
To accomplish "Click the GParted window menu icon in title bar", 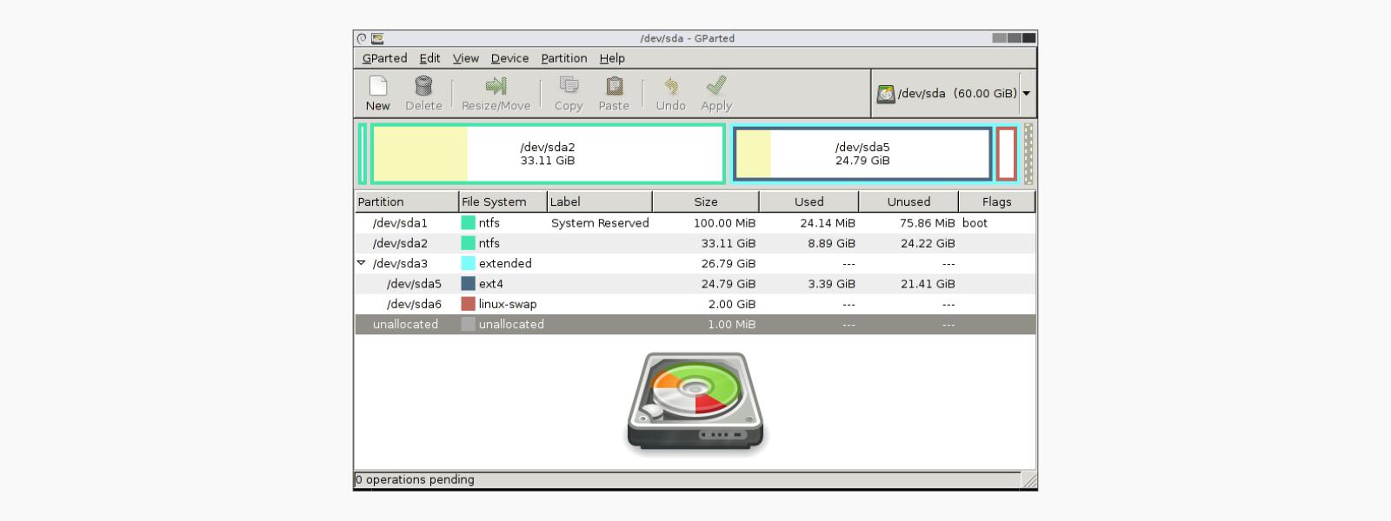I will click(377, 38).
